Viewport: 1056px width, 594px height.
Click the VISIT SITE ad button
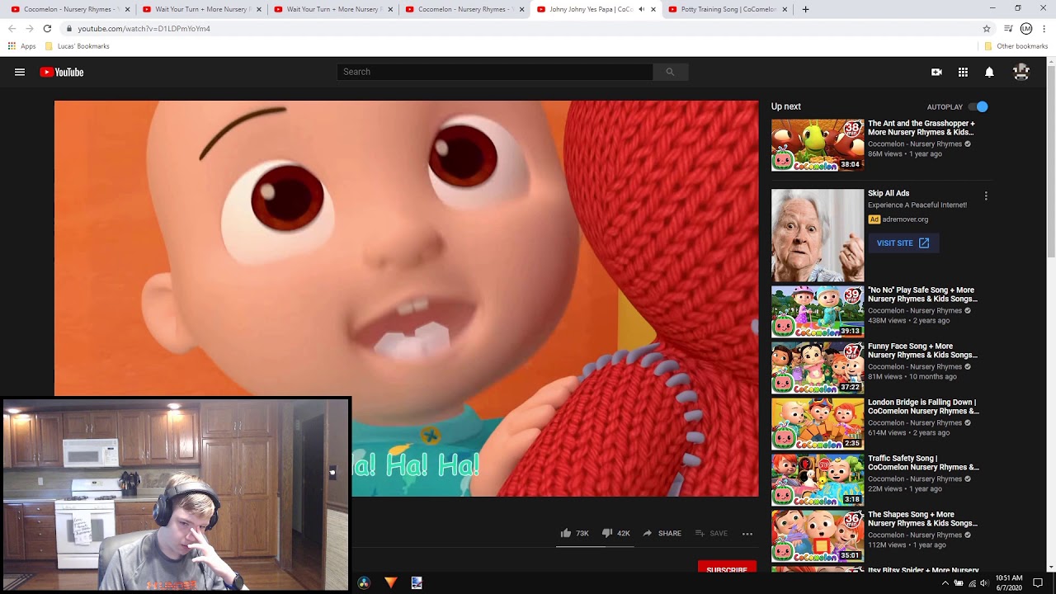[x=903, y=243]
